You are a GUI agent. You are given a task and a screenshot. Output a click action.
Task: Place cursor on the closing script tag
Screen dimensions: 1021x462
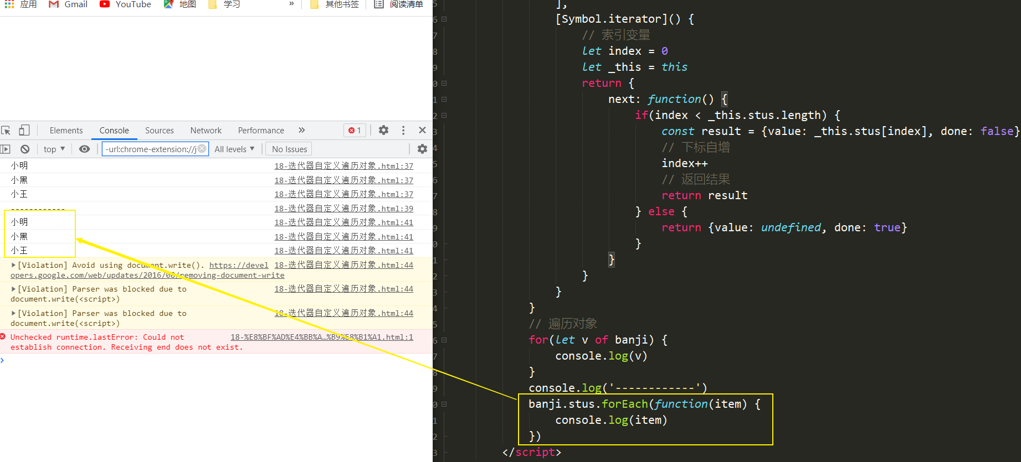pyautogui.click(x=532, y=452)
